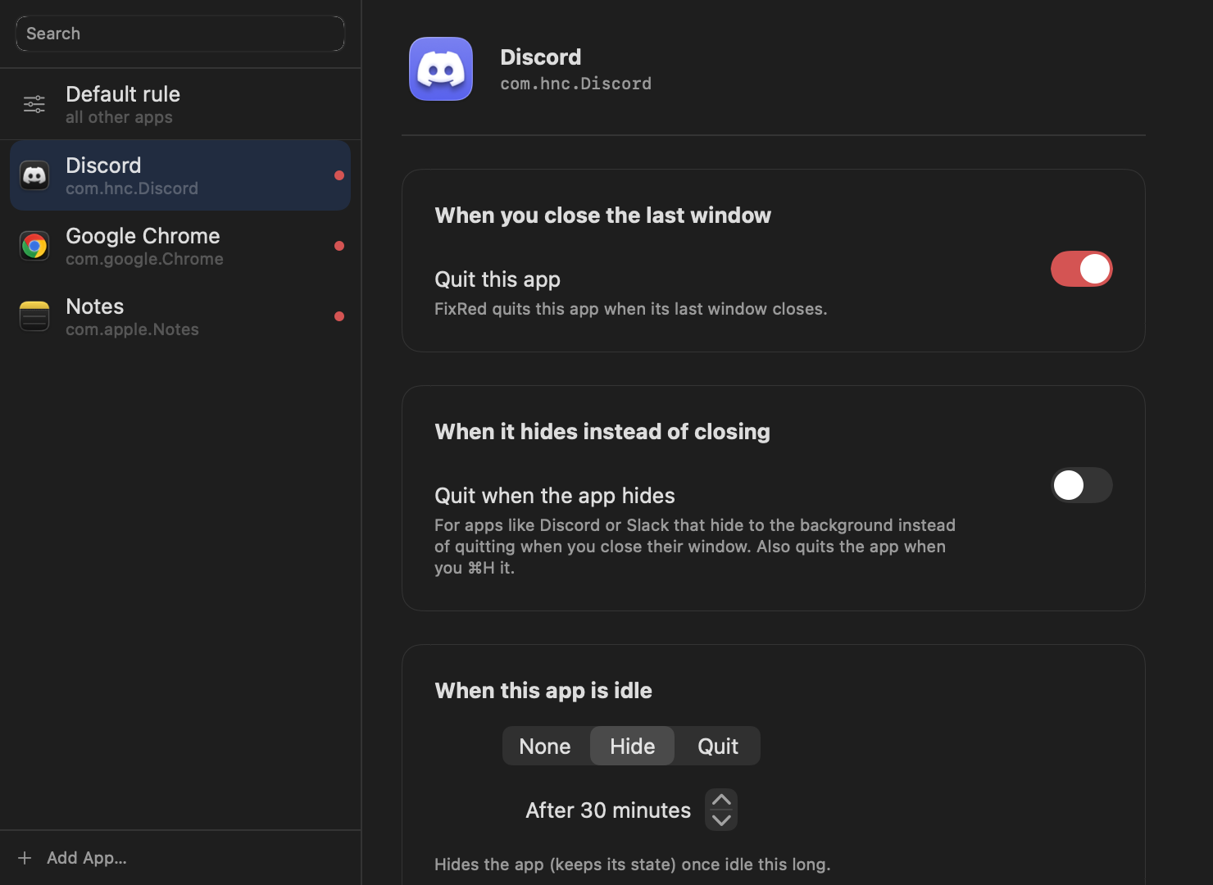Image resolution: width=1213 pixels, height=885 pixels.
Task: Click the Discord icon in sidebar list
Action: coord(34,175)
